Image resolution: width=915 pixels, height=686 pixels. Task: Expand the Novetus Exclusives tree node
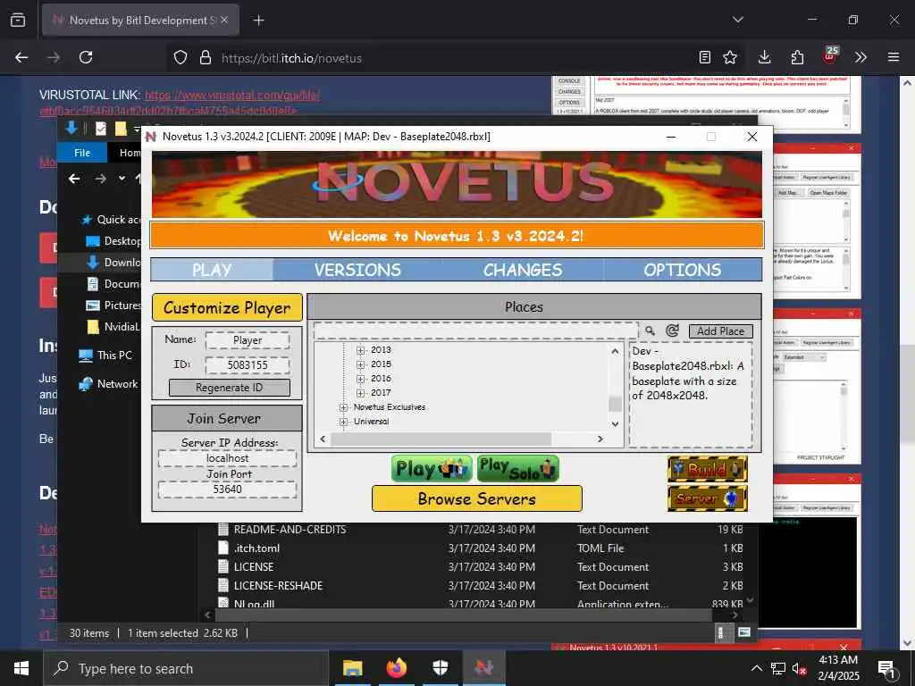(344, 407)
